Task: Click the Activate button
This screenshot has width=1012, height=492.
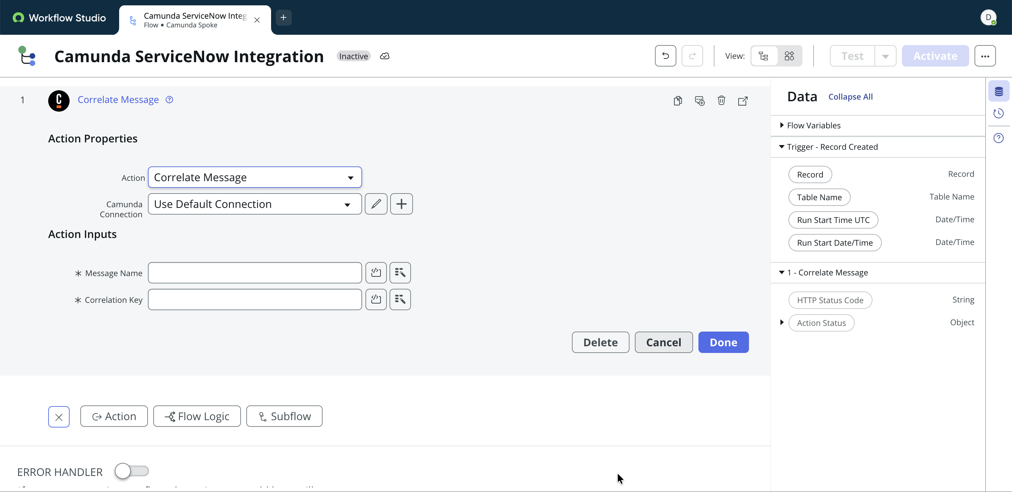Action: [x=935, y=56]
